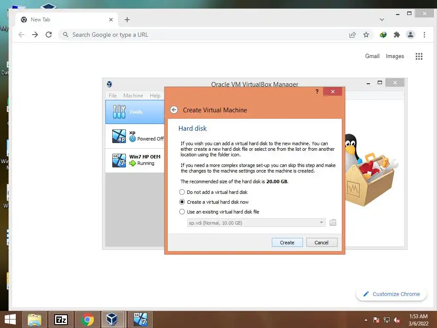The height and width of the screenshot is (328, 437).
Task: Click the 'Running' status of Win7 HP OEM
Action: (x=146, y=163)
